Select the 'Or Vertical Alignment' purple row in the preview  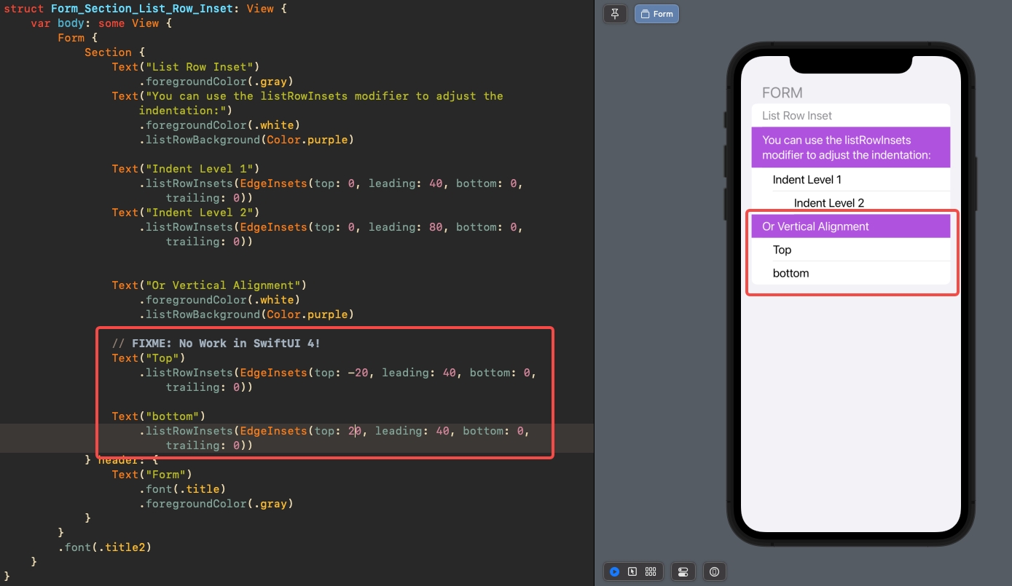815,226
